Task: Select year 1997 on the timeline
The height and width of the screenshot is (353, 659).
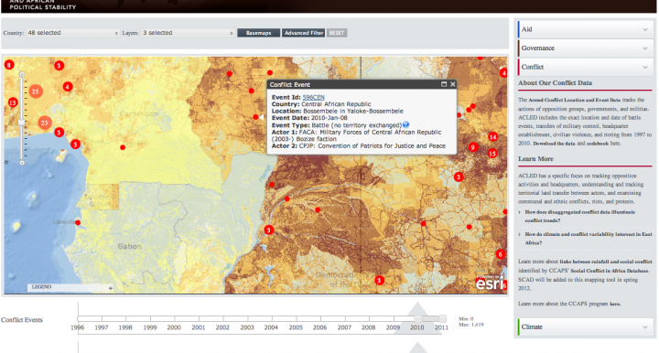Action: click(102, 327)
